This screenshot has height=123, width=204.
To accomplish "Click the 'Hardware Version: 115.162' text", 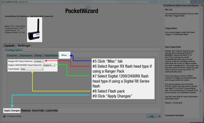I will point(15,33).
